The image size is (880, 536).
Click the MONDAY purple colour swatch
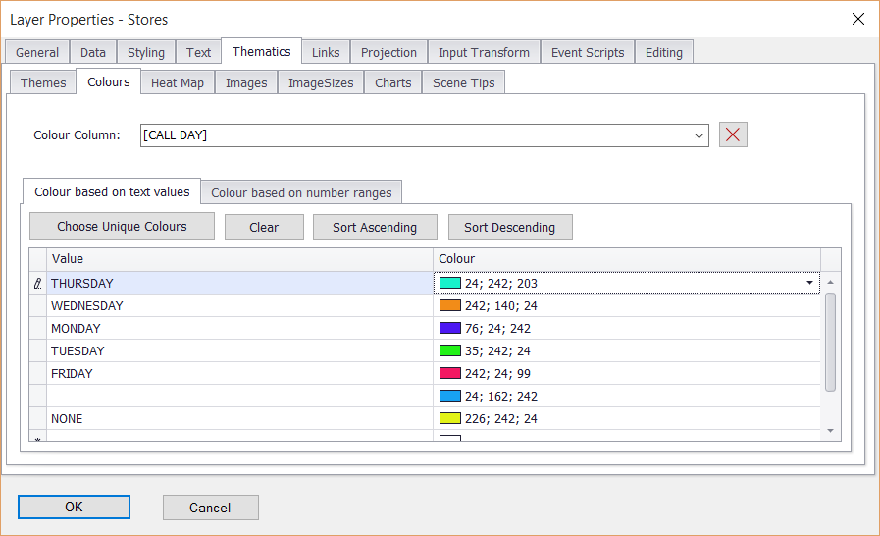click(450, 329)
